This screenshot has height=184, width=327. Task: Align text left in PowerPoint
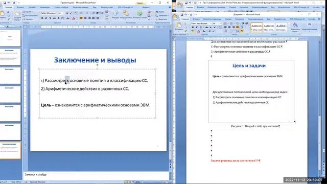pos(81,18)
